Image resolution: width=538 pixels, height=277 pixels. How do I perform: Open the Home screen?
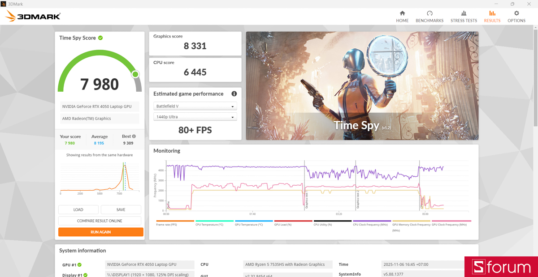point(402,17)
